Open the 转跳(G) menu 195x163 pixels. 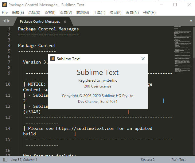83,13
